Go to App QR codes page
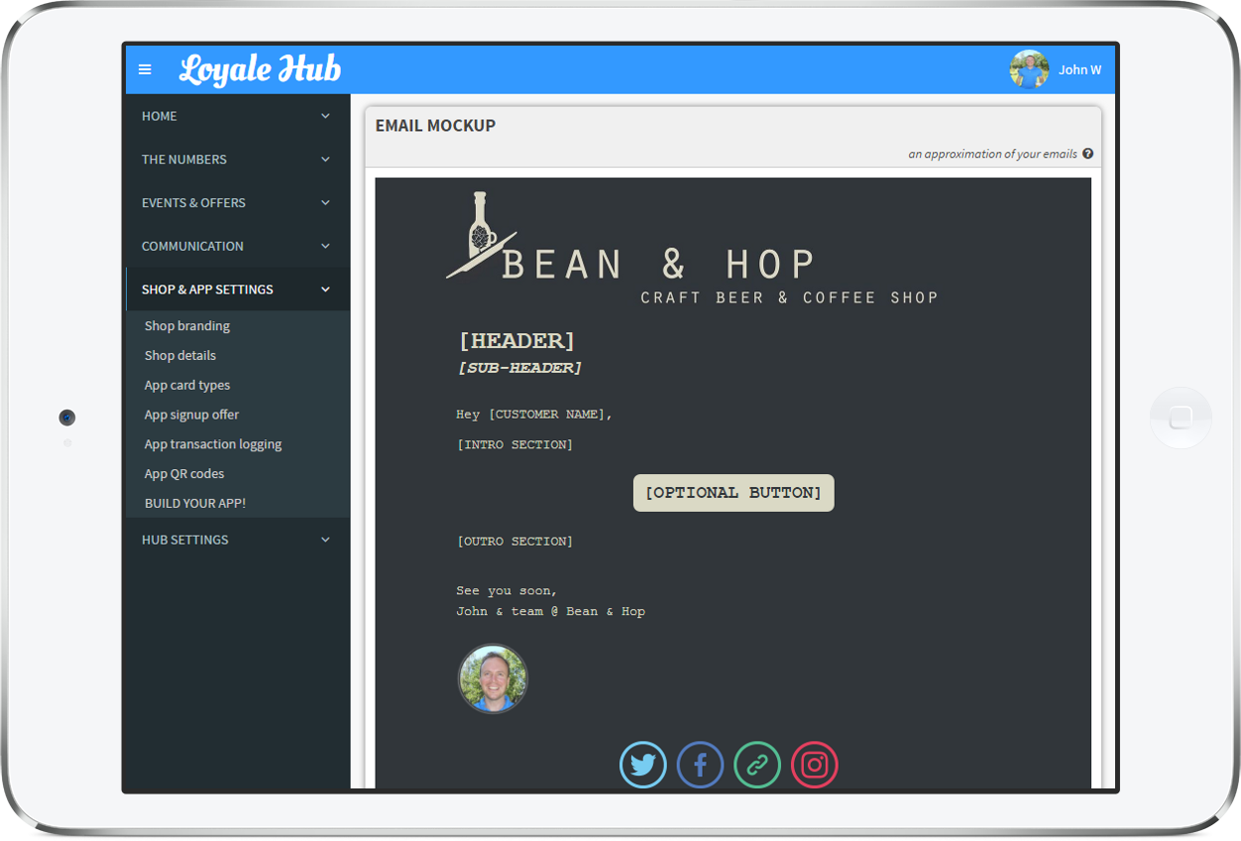1241x841 pixels. pos(184,474)
